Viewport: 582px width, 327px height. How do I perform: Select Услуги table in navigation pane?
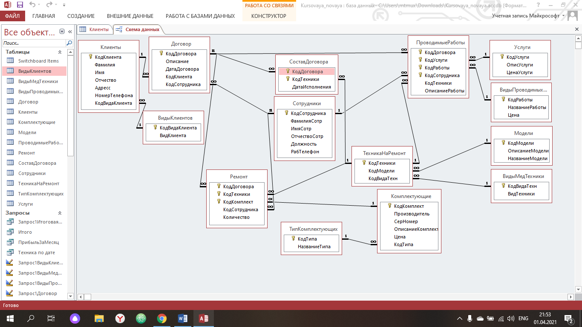coord(34,204)
